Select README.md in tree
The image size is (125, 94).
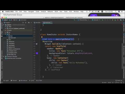[11, 55]
